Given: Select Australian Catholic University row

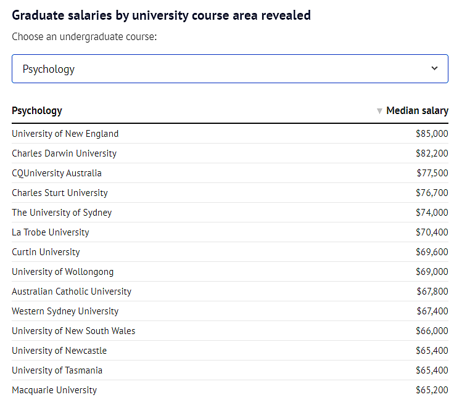Looking at the screenshot, I should pos(230,292).
